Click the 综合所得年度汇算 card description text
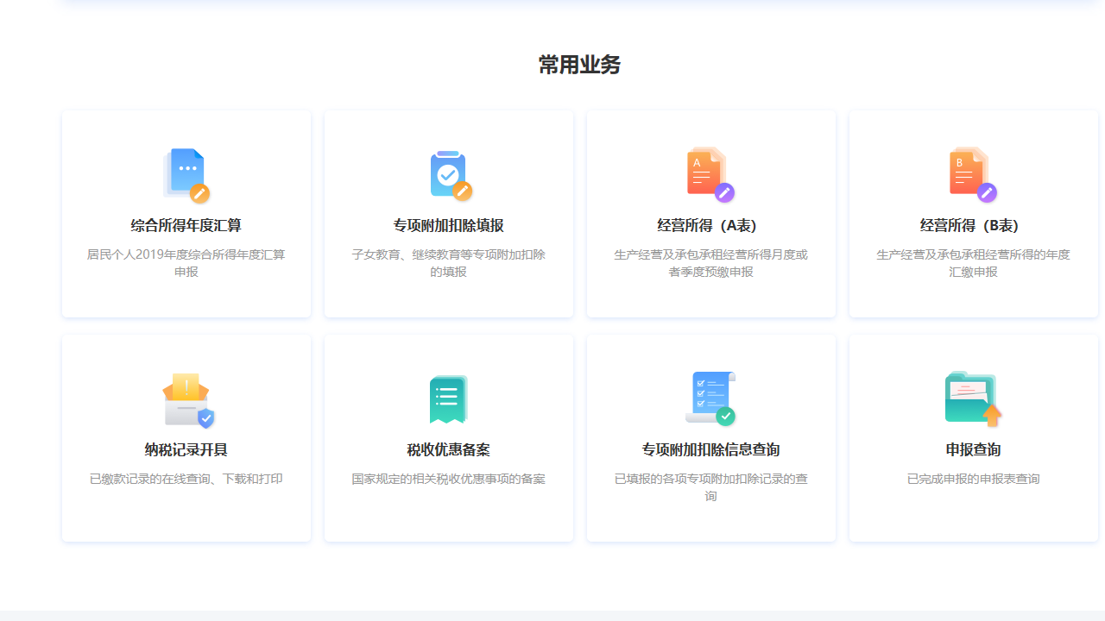Viewport: 1105px width, 621px height. [186, 262]
